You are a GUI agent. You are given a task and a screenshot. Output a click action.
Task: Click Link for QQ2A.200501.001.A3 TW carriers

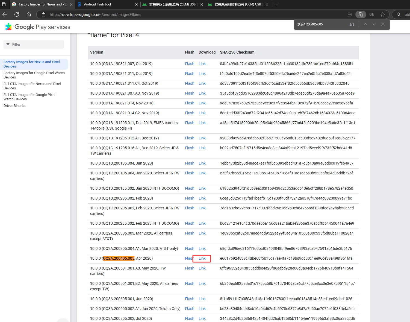202,268
